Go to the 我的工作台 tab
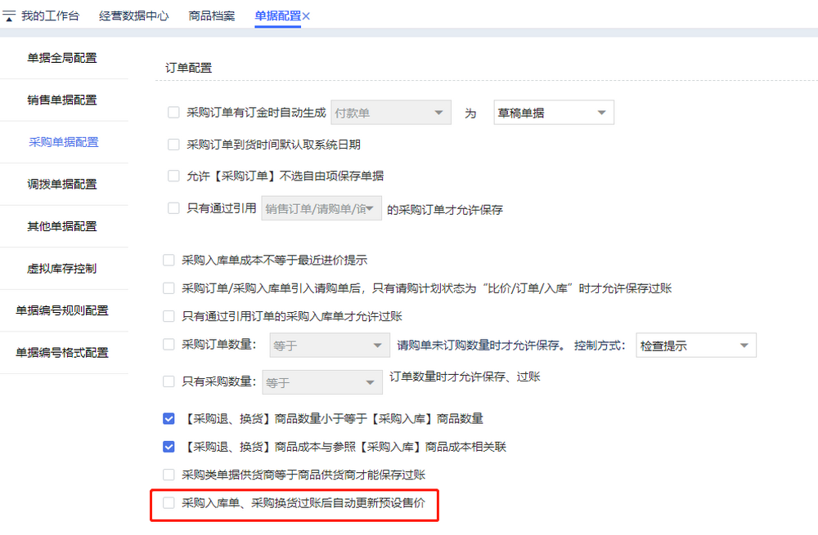 point(51,16)
